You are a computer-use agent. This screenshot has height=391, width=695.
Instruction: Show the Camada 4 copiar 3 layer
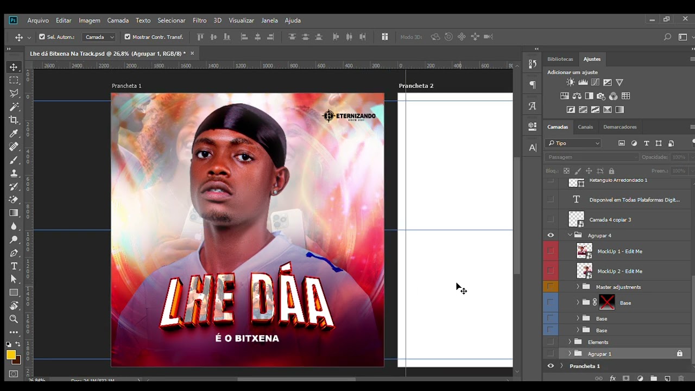(551, 219)
